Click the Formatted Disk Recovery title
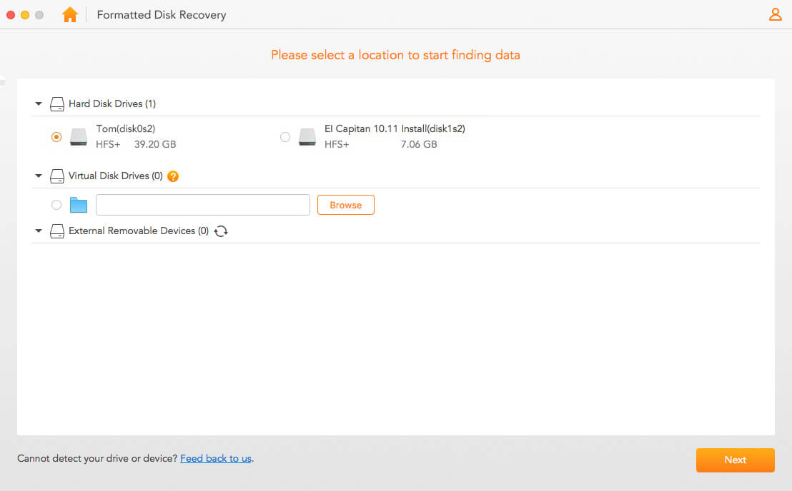 pyautogui.click(x=162, y=15)
